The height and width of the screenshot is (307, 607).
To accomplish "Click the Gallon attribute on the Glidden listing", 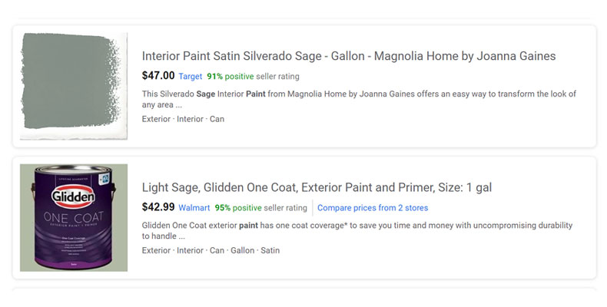I will point(243,250).
